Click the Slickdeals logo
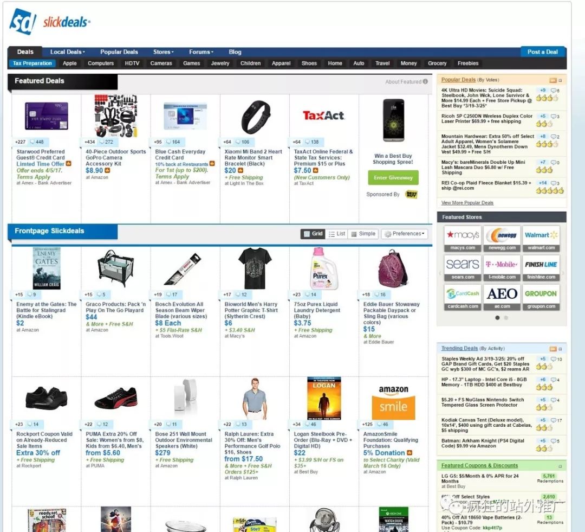Screen dimensions: 585x532 click(x=50, y=21)
